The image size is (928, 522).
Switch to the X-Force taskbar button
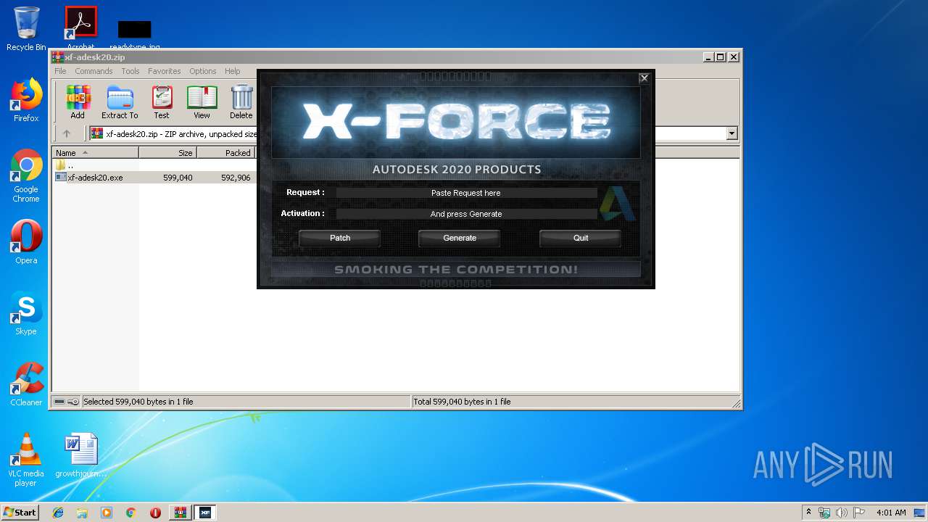click(x=205, y=513)
